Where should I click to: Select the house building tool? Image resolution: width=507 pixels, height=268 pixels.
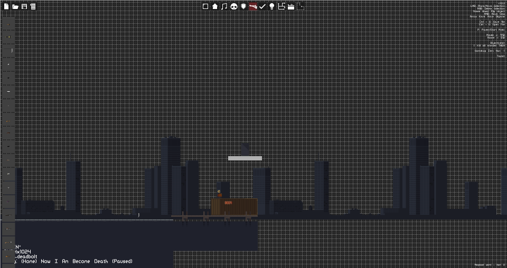pyautogui.click(x=215, y=6)
